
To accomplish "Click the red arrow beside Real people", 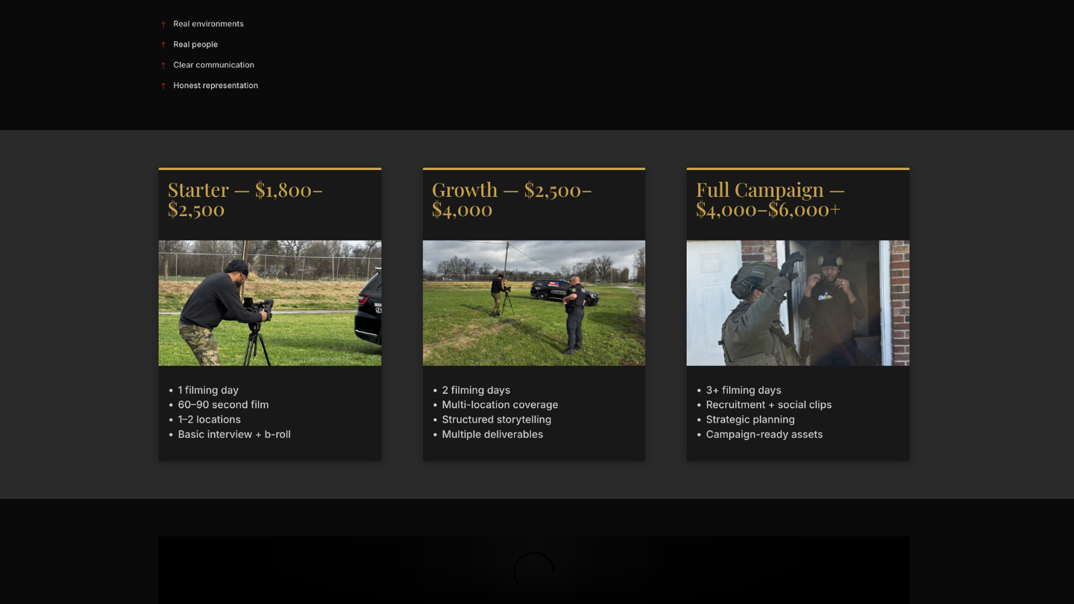I will point(163,45).
